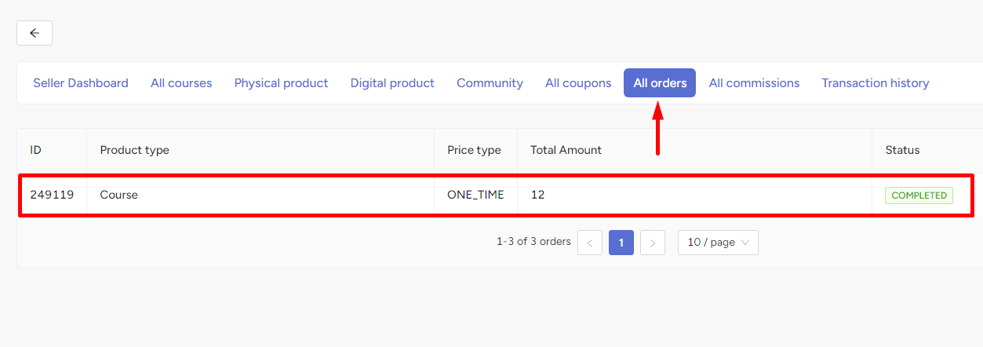Click the Product type column header

[134, 150]
